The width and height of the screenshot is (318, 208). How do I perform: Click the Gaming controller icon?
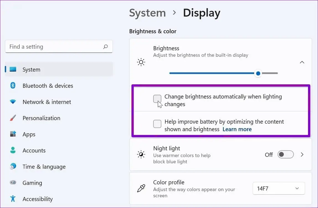pyautogui.click(x=13, y=183)
